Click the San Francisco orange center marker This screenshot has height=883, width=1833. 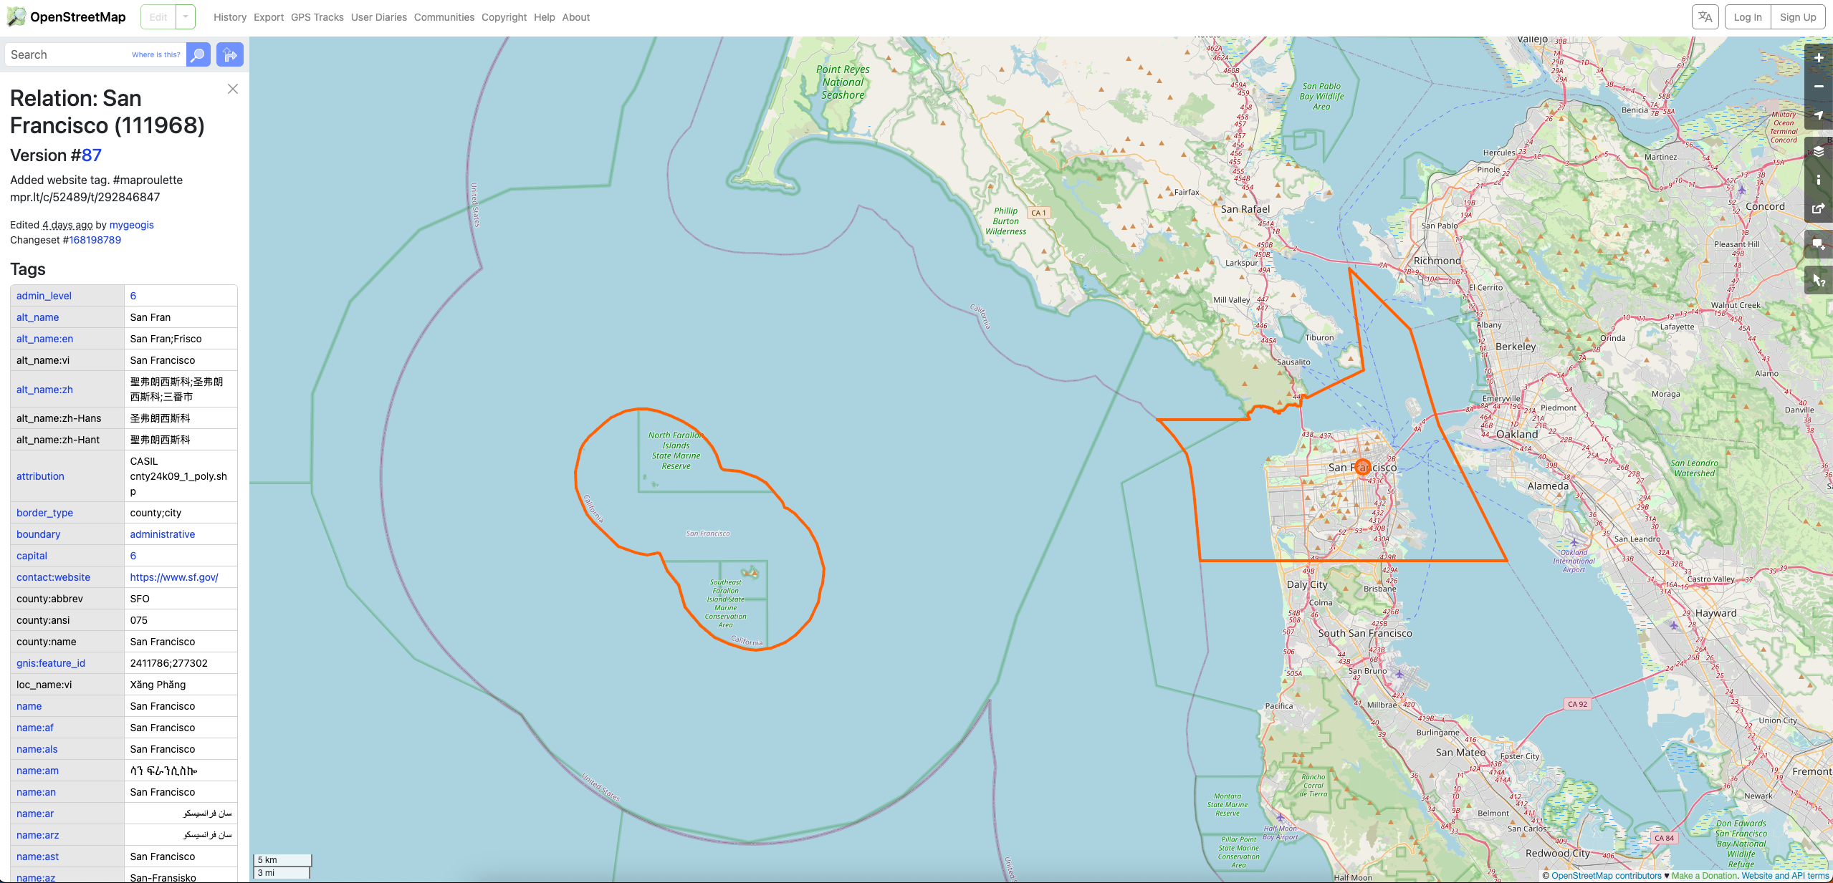point(1363,467)
